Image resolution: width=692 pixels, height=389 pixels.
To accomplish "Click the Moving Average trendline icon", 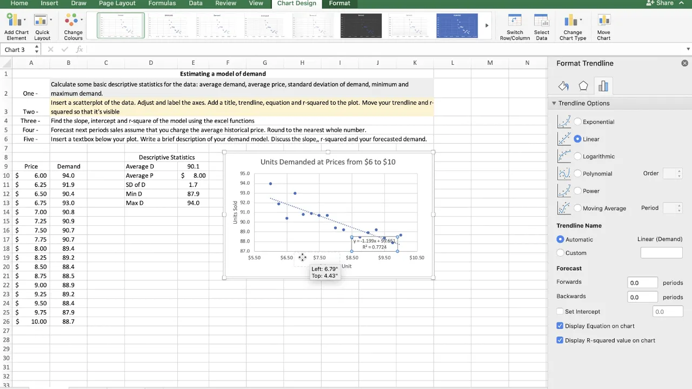I will 564,208.
